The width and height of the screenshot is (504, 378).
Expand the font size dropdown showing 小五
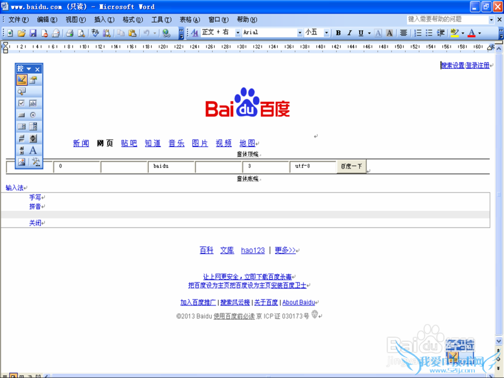[326, 33]
